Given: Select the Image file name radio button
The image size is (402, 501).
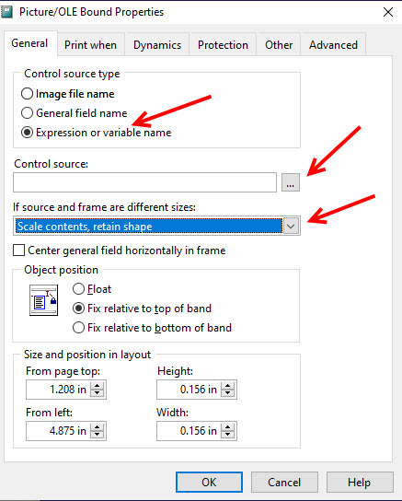Looking at the screenshot, I should click(27, 94).
